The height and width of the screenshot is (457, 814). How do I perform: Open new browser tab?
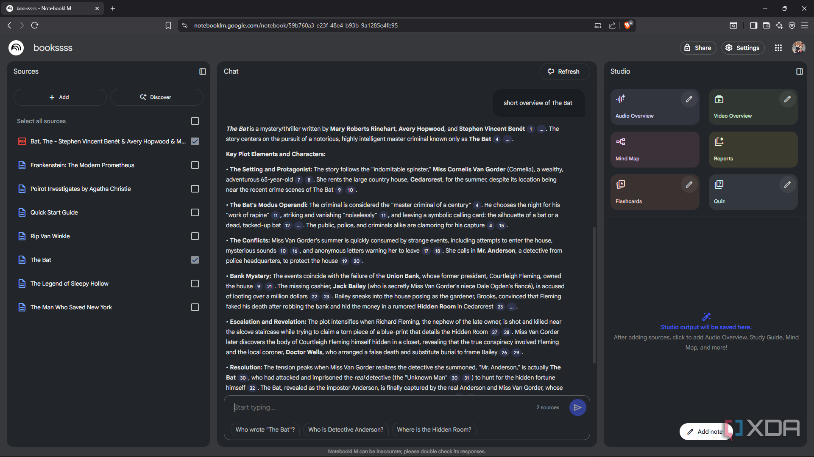113,8
